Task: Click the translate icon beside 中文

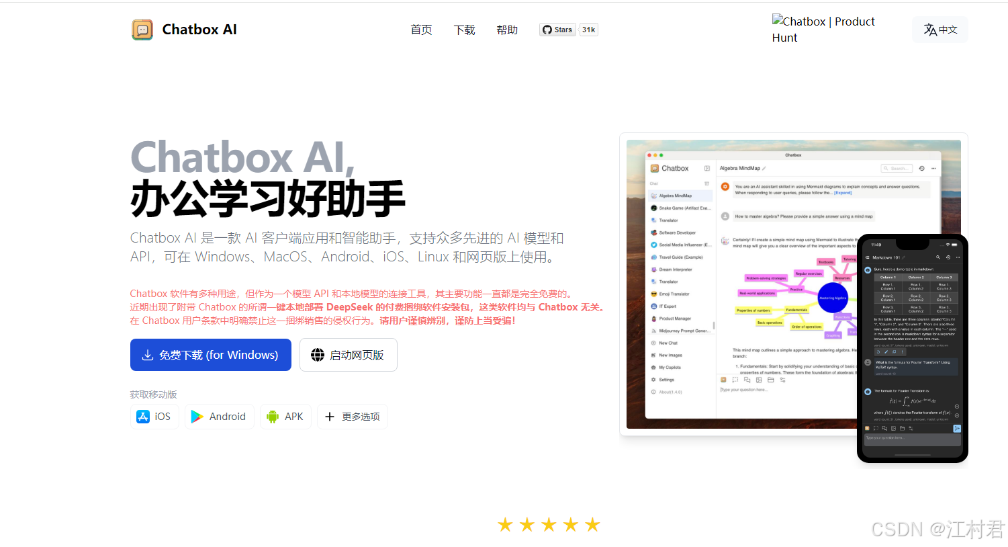Action: pyautogui.click(x=930, y=30)
